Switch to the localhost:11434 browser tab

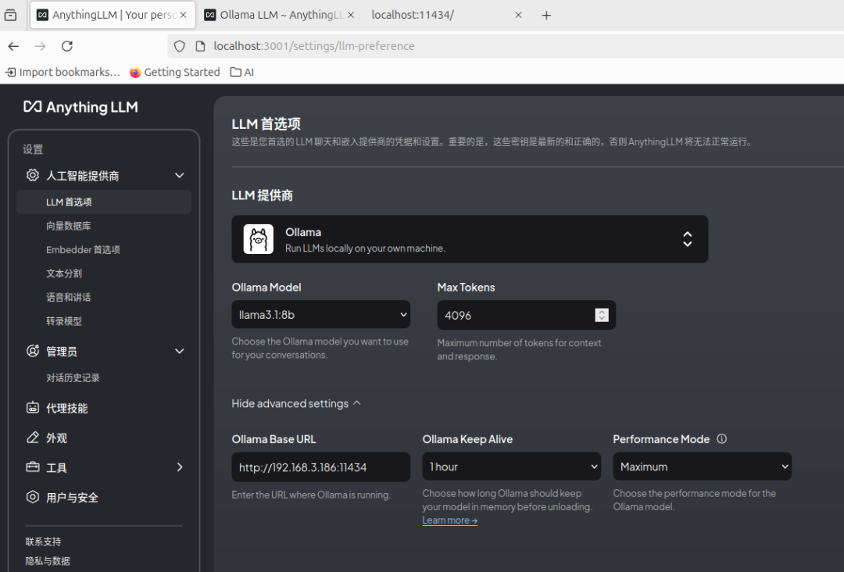pos(438,15)
